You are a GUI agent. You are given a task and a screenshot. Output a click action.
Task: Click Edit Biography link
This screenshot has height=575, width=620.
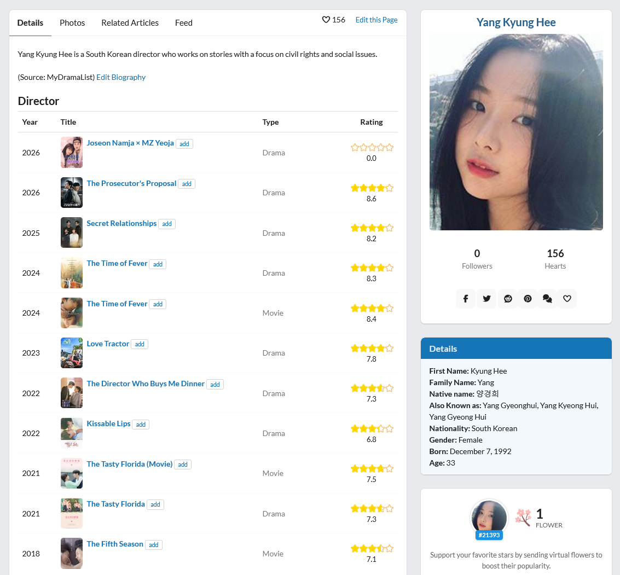(x=121, y=77)
